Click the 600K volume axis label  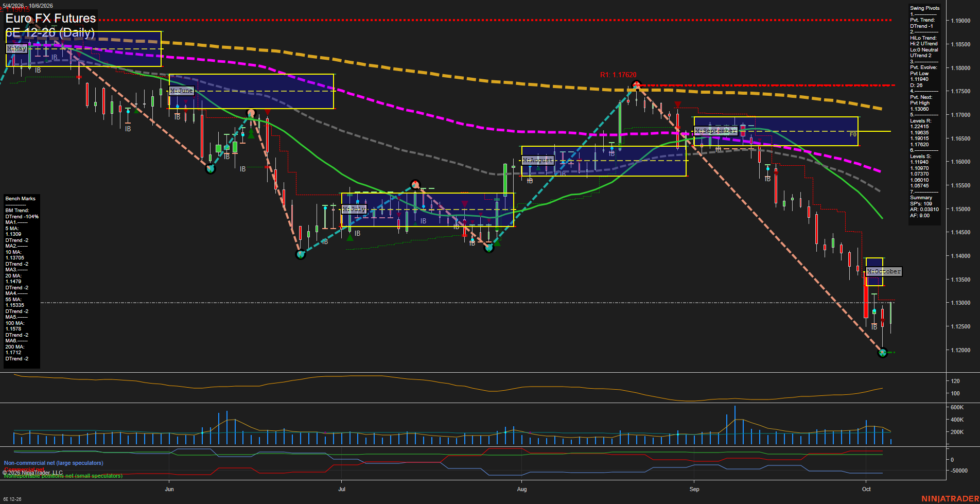click(957, 407)
